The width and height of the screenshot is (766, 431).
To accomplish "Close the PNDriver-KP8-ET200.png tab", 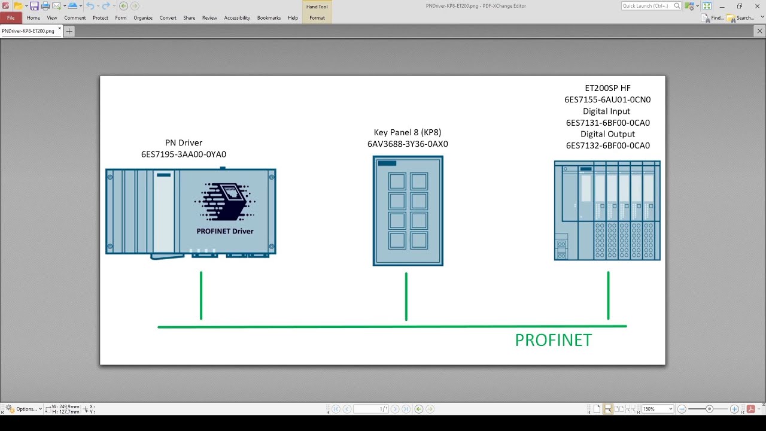I will (x=59, y=28).
